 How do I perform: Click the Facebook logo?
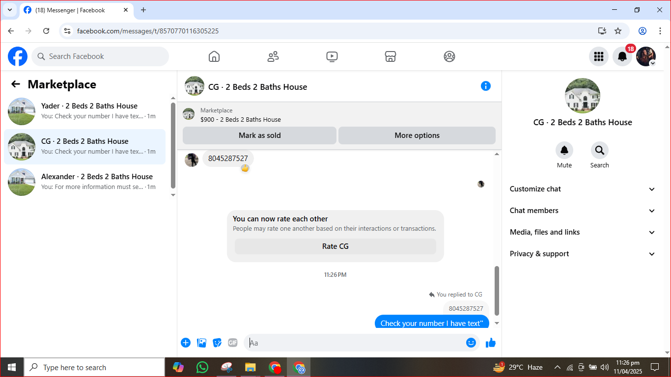click(x=18, y=56)
